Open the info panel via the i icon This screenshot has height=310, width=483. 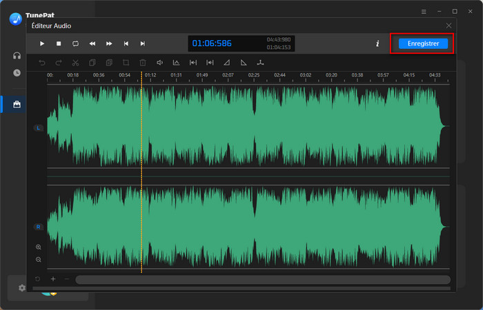tap(377, 43)
